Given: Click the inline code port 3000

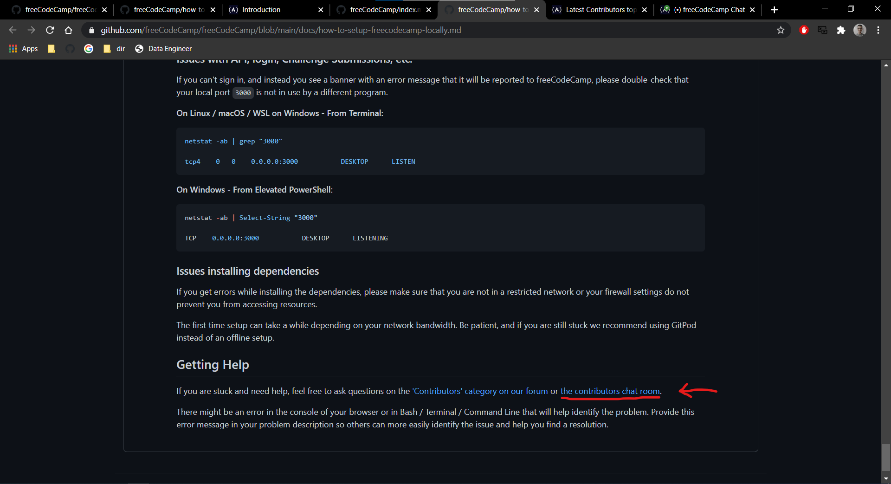Looking at the screenshot, I should (x=243, y=93).
